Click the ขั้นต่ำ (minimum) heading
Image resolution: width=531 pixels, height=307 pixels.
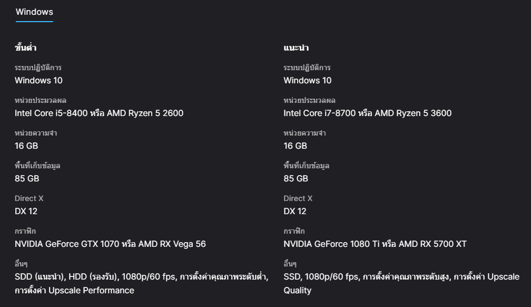(25, 48)
